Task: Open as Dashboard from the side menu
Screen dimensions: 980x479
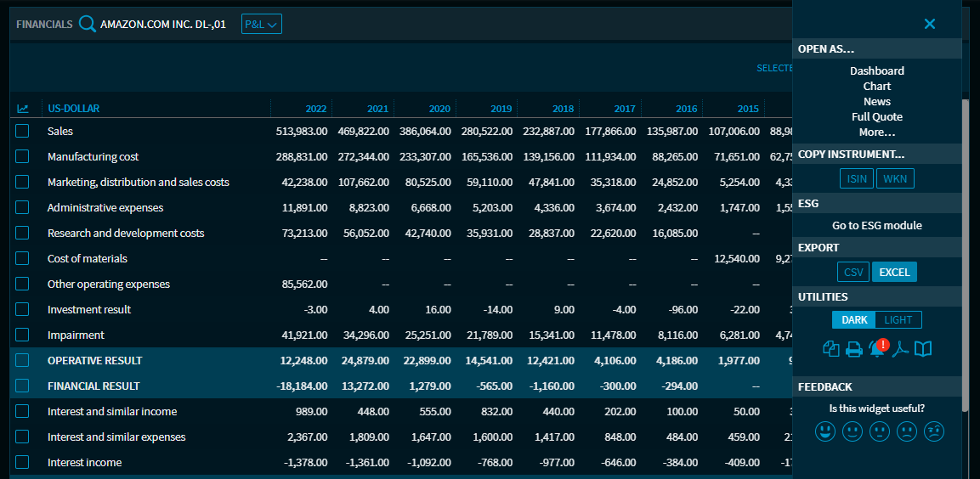Action: pos(876,71)
